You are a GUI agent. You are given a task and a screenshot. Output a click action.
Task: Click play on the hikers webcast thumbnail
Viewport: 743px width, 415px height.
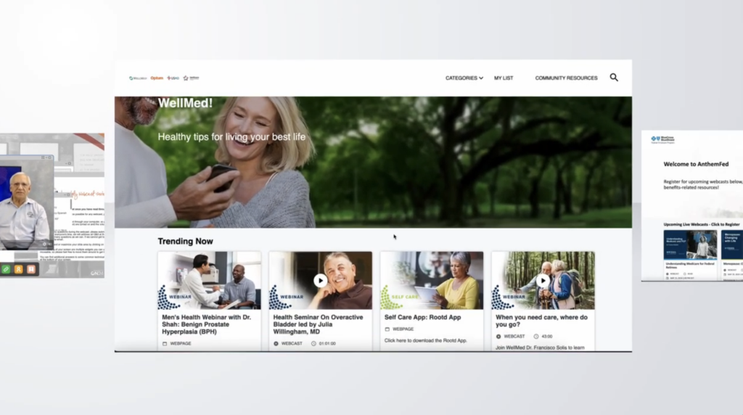click(543, 280)
